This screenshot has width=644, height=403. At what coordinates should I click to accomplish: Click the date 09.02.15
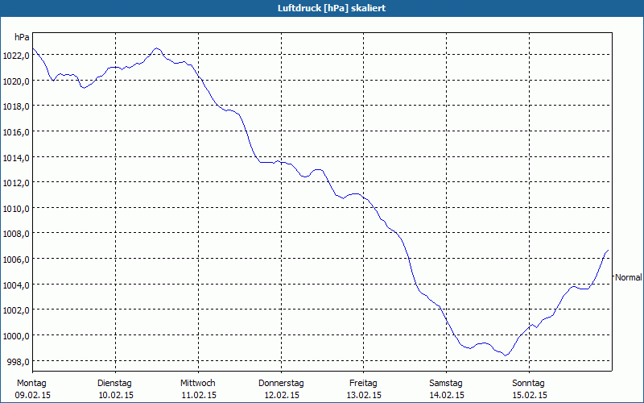[32, 396]
